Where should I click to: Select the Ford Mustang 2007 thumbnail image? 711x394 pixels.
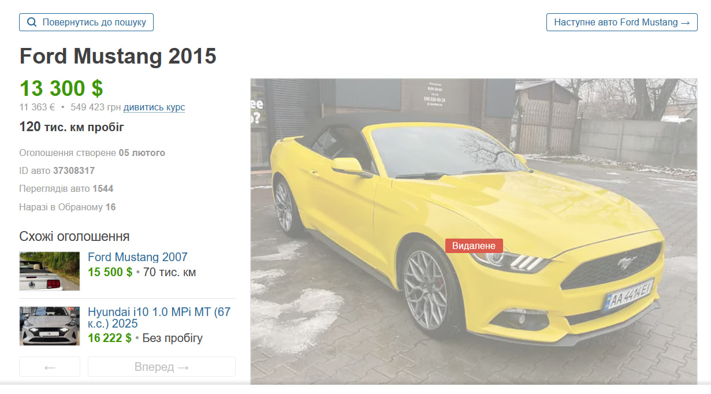point(50,271)
